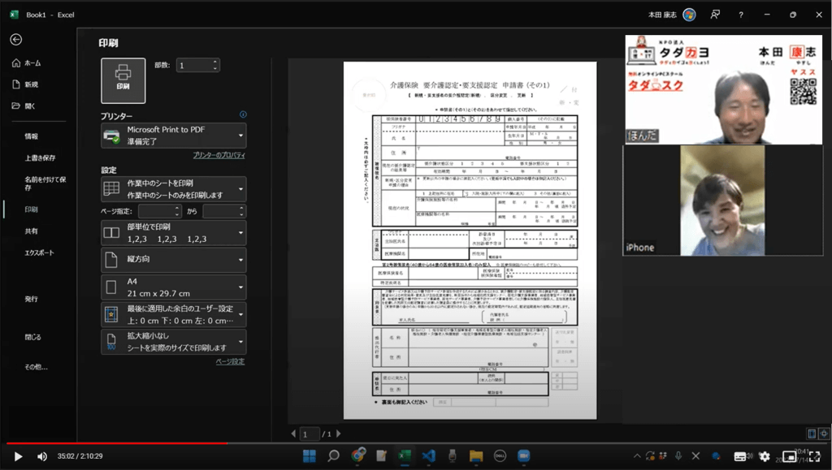Mute the video volume
This screenshot has height=470, width=832.
click(x=42, y=456)
